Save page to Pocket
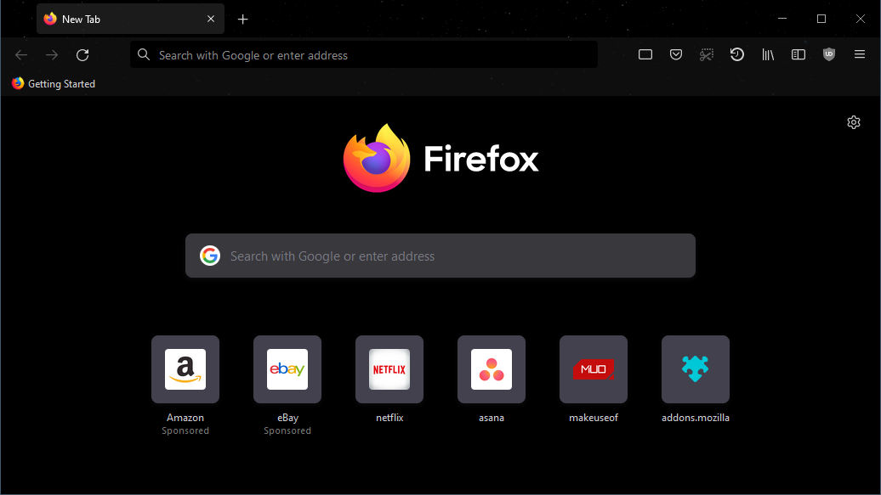 point(676,55)
